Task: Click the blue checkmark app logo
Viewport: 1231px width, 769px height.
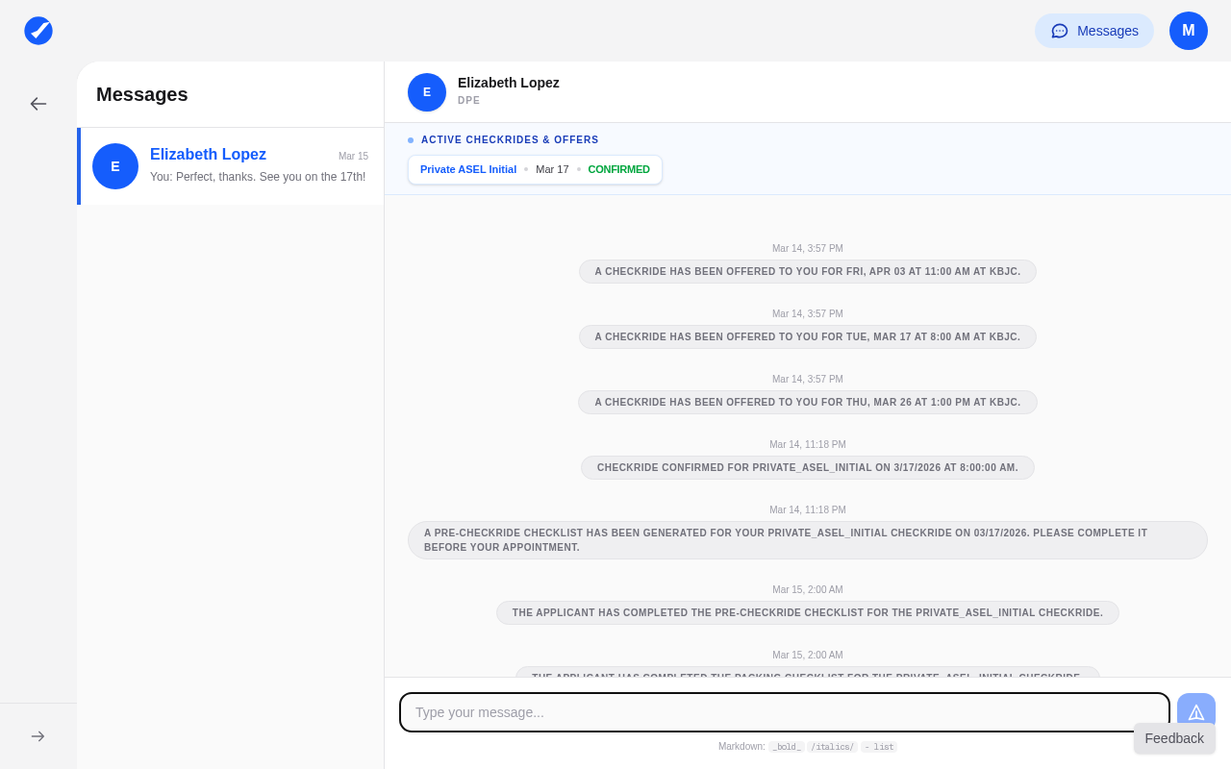Action: click(38, 31)
